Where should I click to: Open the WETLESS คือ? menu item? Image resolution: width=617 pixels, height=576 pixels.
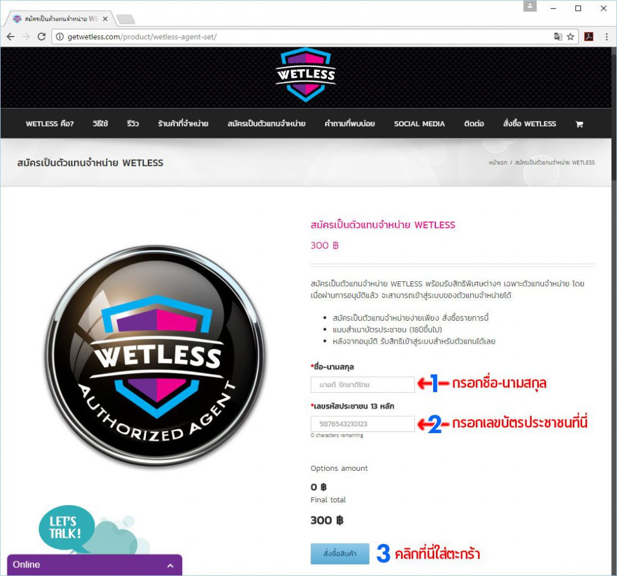pos(49,124)
